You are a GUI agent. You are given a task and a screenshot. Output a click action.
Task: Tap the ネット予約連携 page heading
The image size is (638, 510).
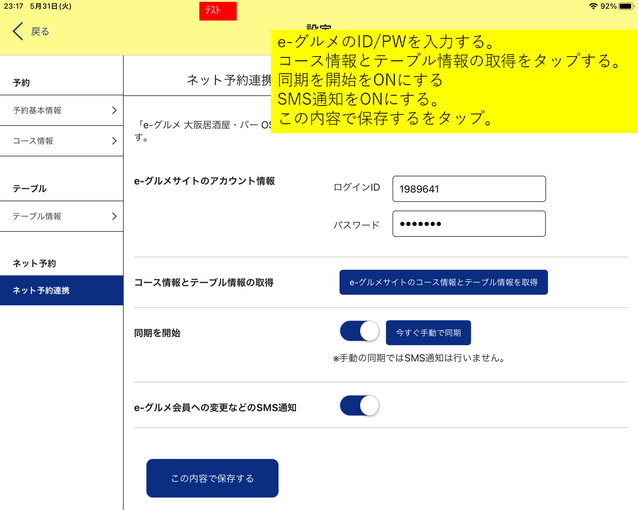[229, 80]
